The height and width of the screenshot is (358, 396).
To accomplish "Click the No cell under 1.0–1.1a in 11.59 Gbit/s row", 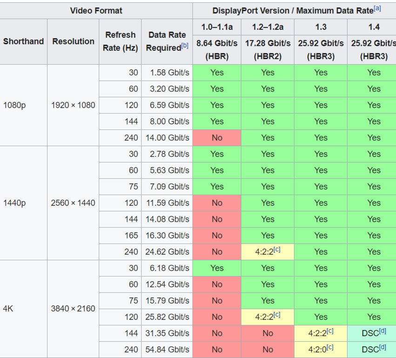I will [217, 203].
